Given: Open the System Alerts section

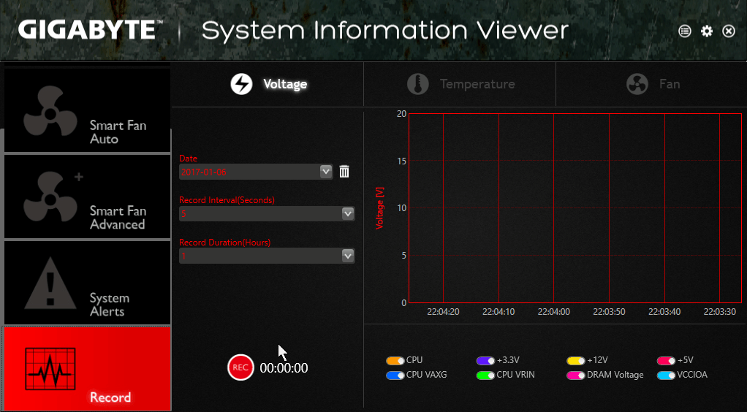Looking at the screenshot, I should click(x=87, y=283).
